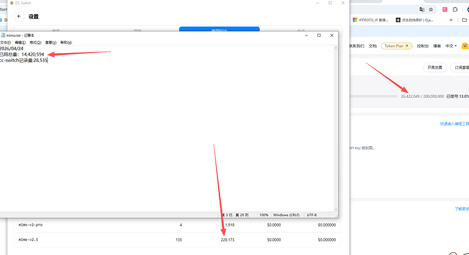
Task: Select the mimo-v2.5 row name
Action: (29, 240)
